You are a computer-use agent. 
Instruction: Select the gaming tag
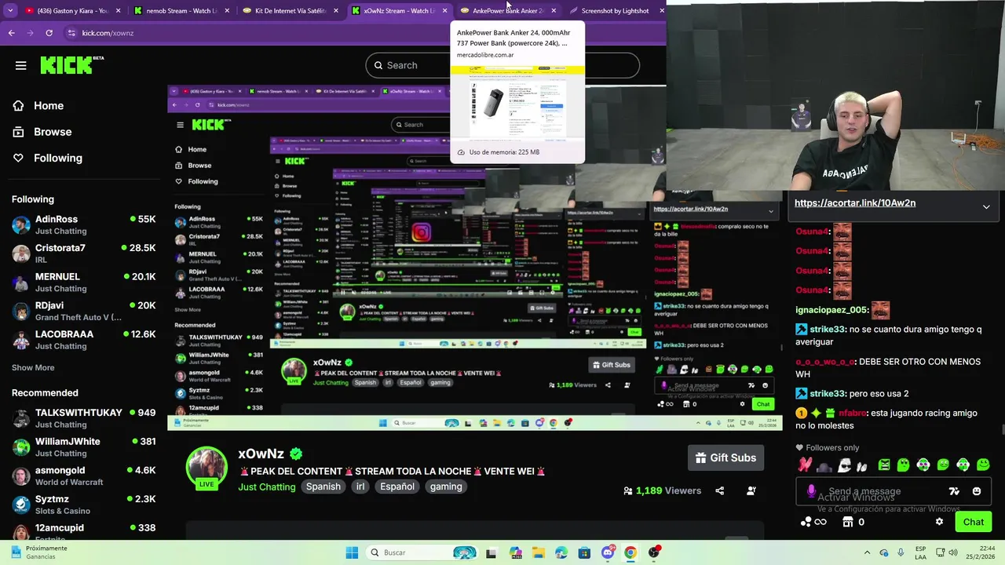(446, 487)
